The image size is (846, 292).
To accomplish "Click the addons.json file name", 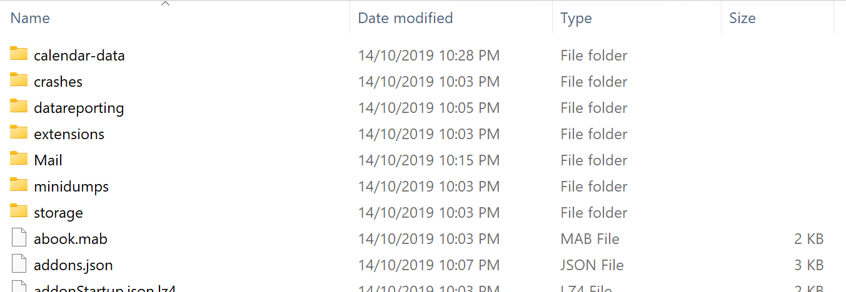I will coord(73,265).
